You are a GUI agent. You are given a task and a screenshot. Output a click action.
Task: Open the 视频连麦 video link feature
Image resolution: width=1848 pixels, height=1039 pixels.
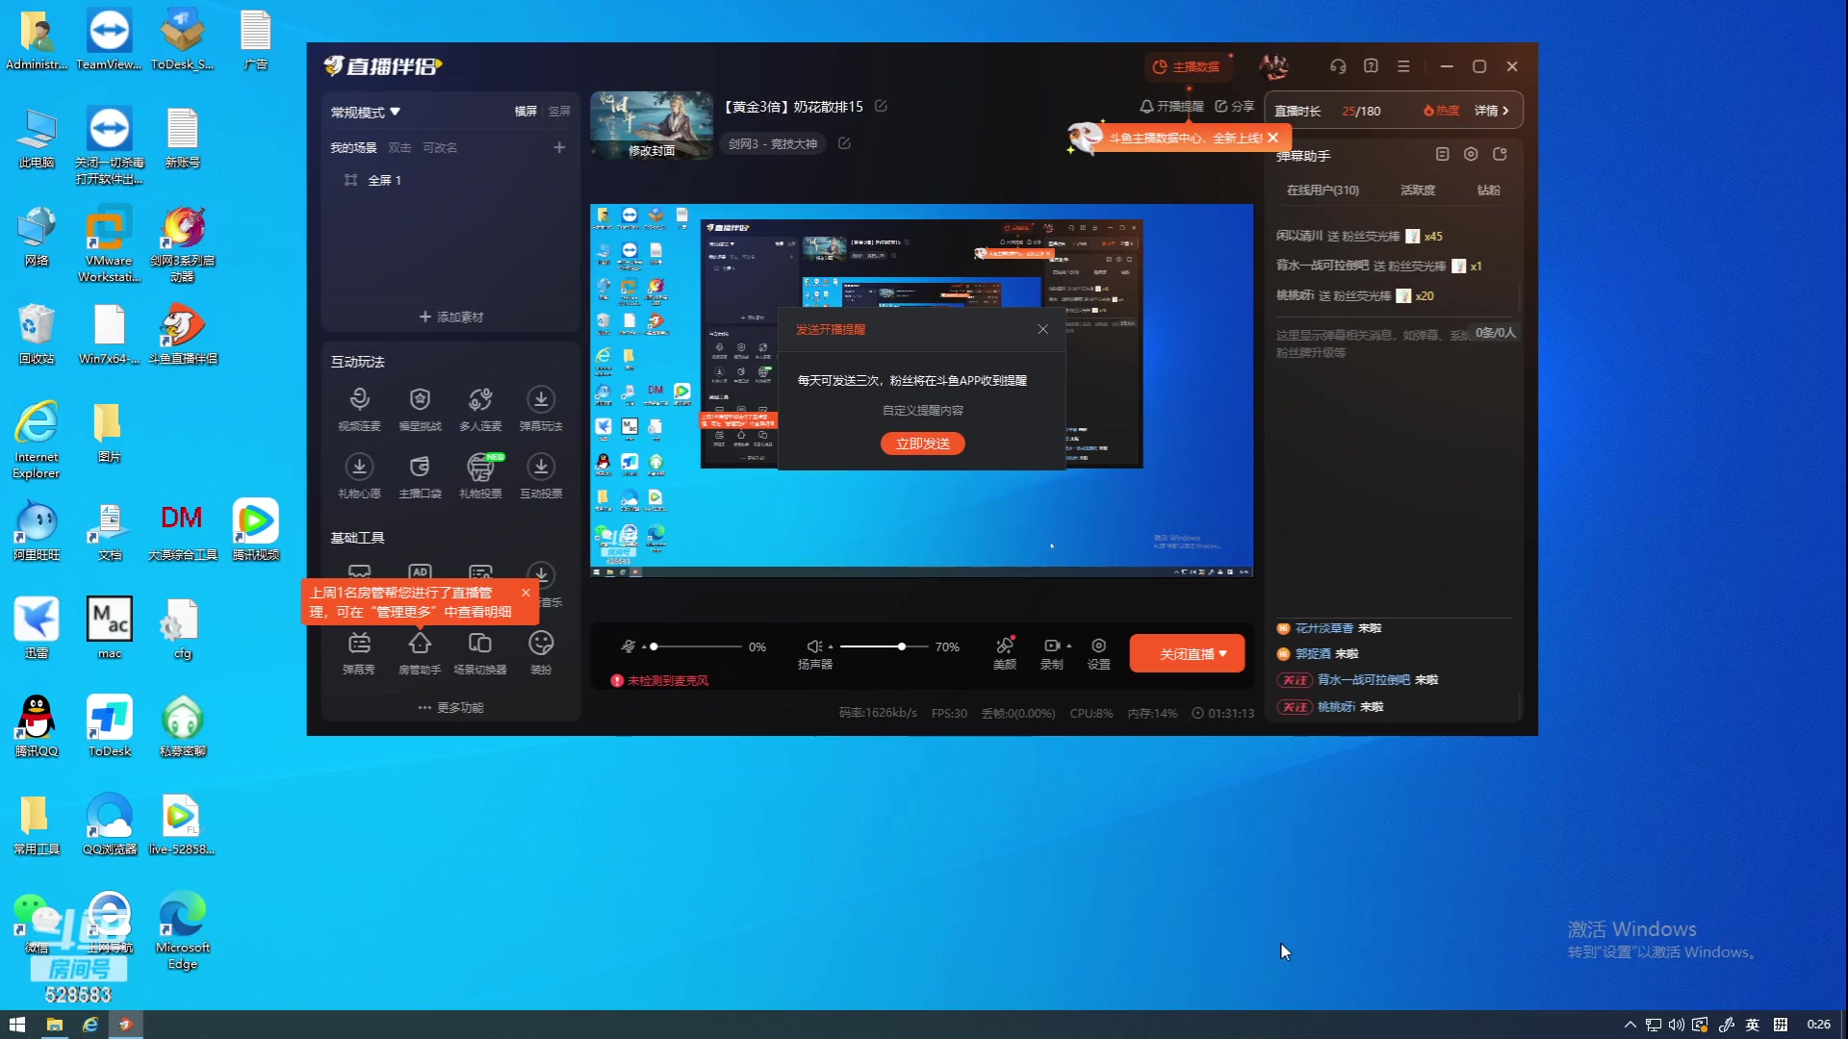(x=359, y=400)
